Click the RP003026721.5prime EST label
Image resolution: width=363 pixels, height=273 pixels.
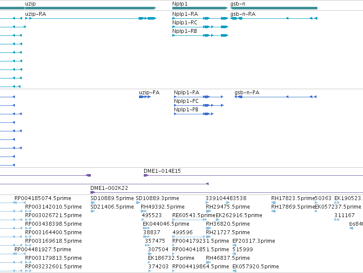[53, 215]
